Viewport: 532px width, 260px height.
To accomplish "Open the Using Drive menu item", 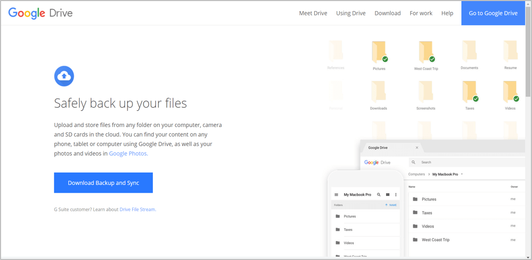I will tap(350, 13).
